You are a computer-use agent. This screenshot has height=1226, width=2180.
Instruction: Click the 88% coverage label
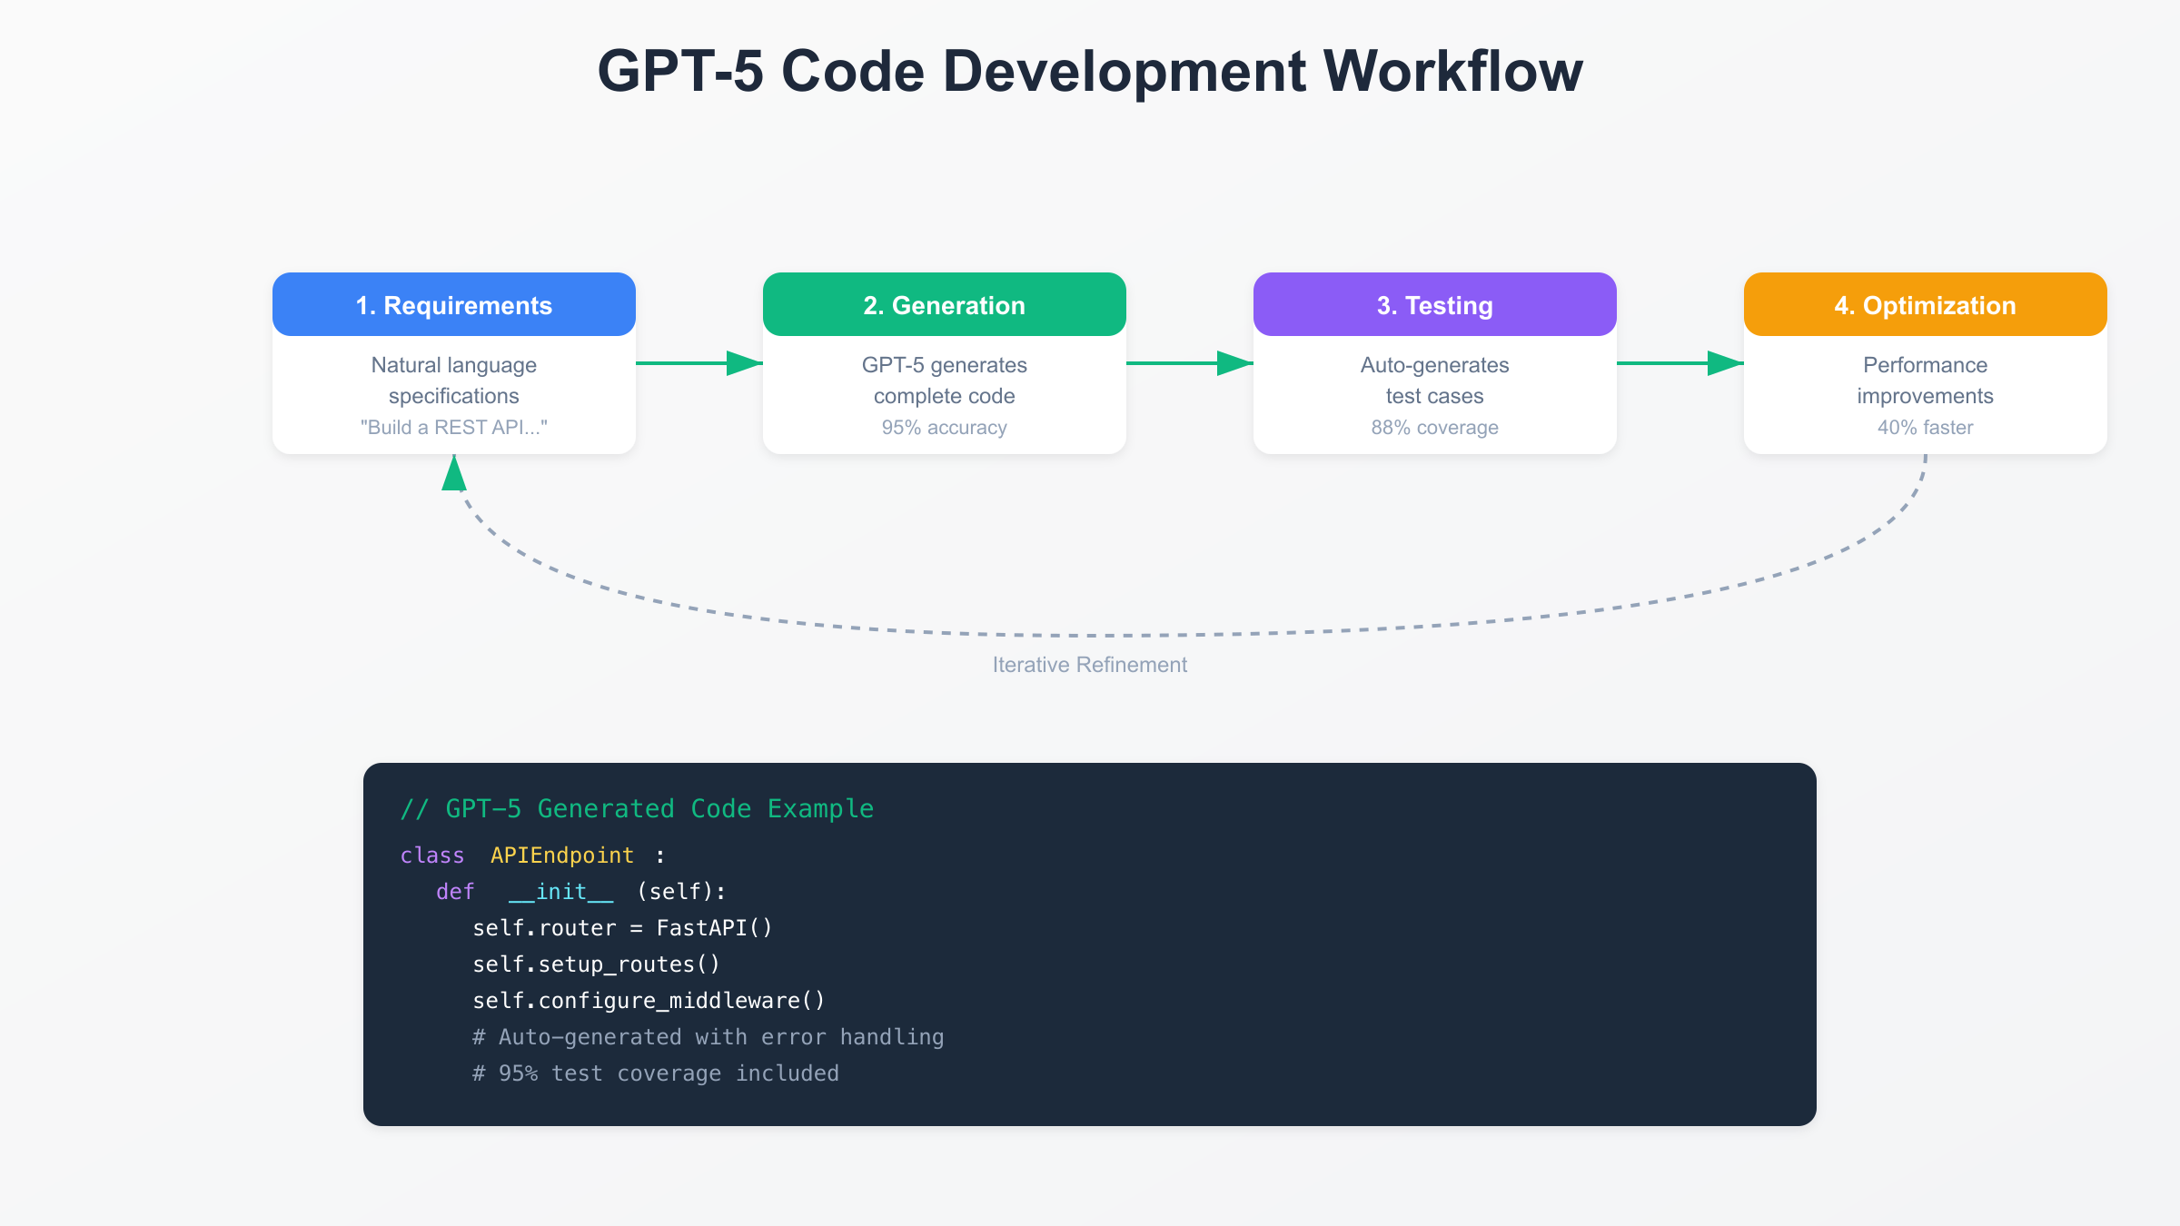click(1435, 427)
